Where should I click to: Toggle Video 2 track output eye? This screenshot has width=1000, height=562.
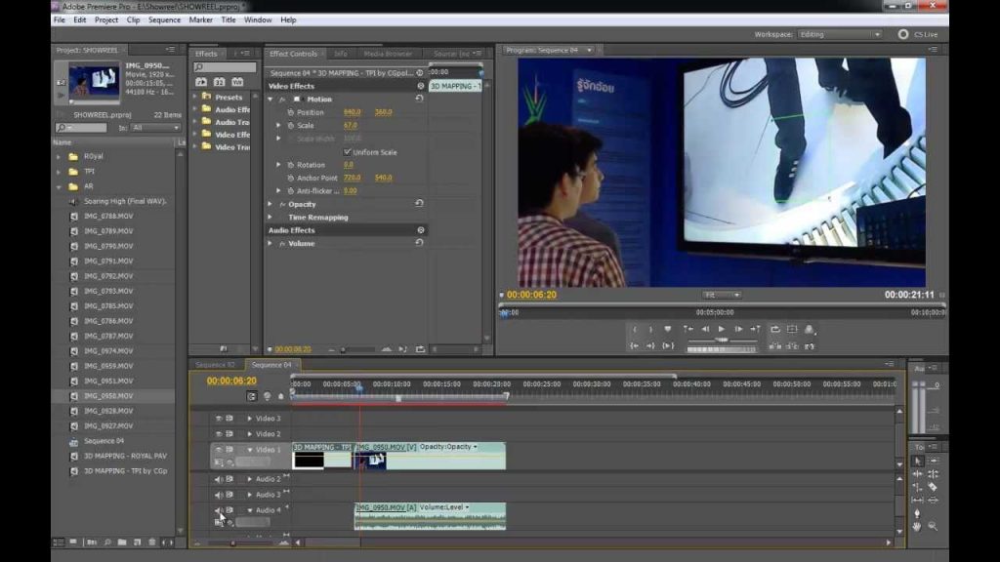[219, 434]
